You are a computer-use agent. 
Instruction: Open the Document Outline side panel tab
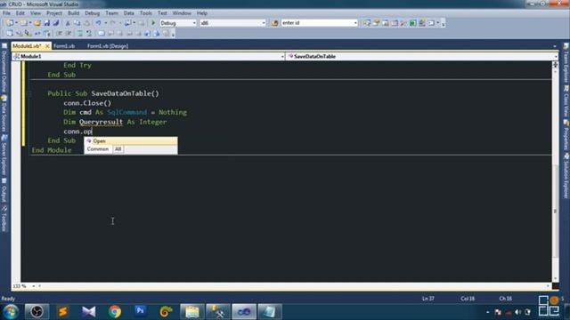4,68
